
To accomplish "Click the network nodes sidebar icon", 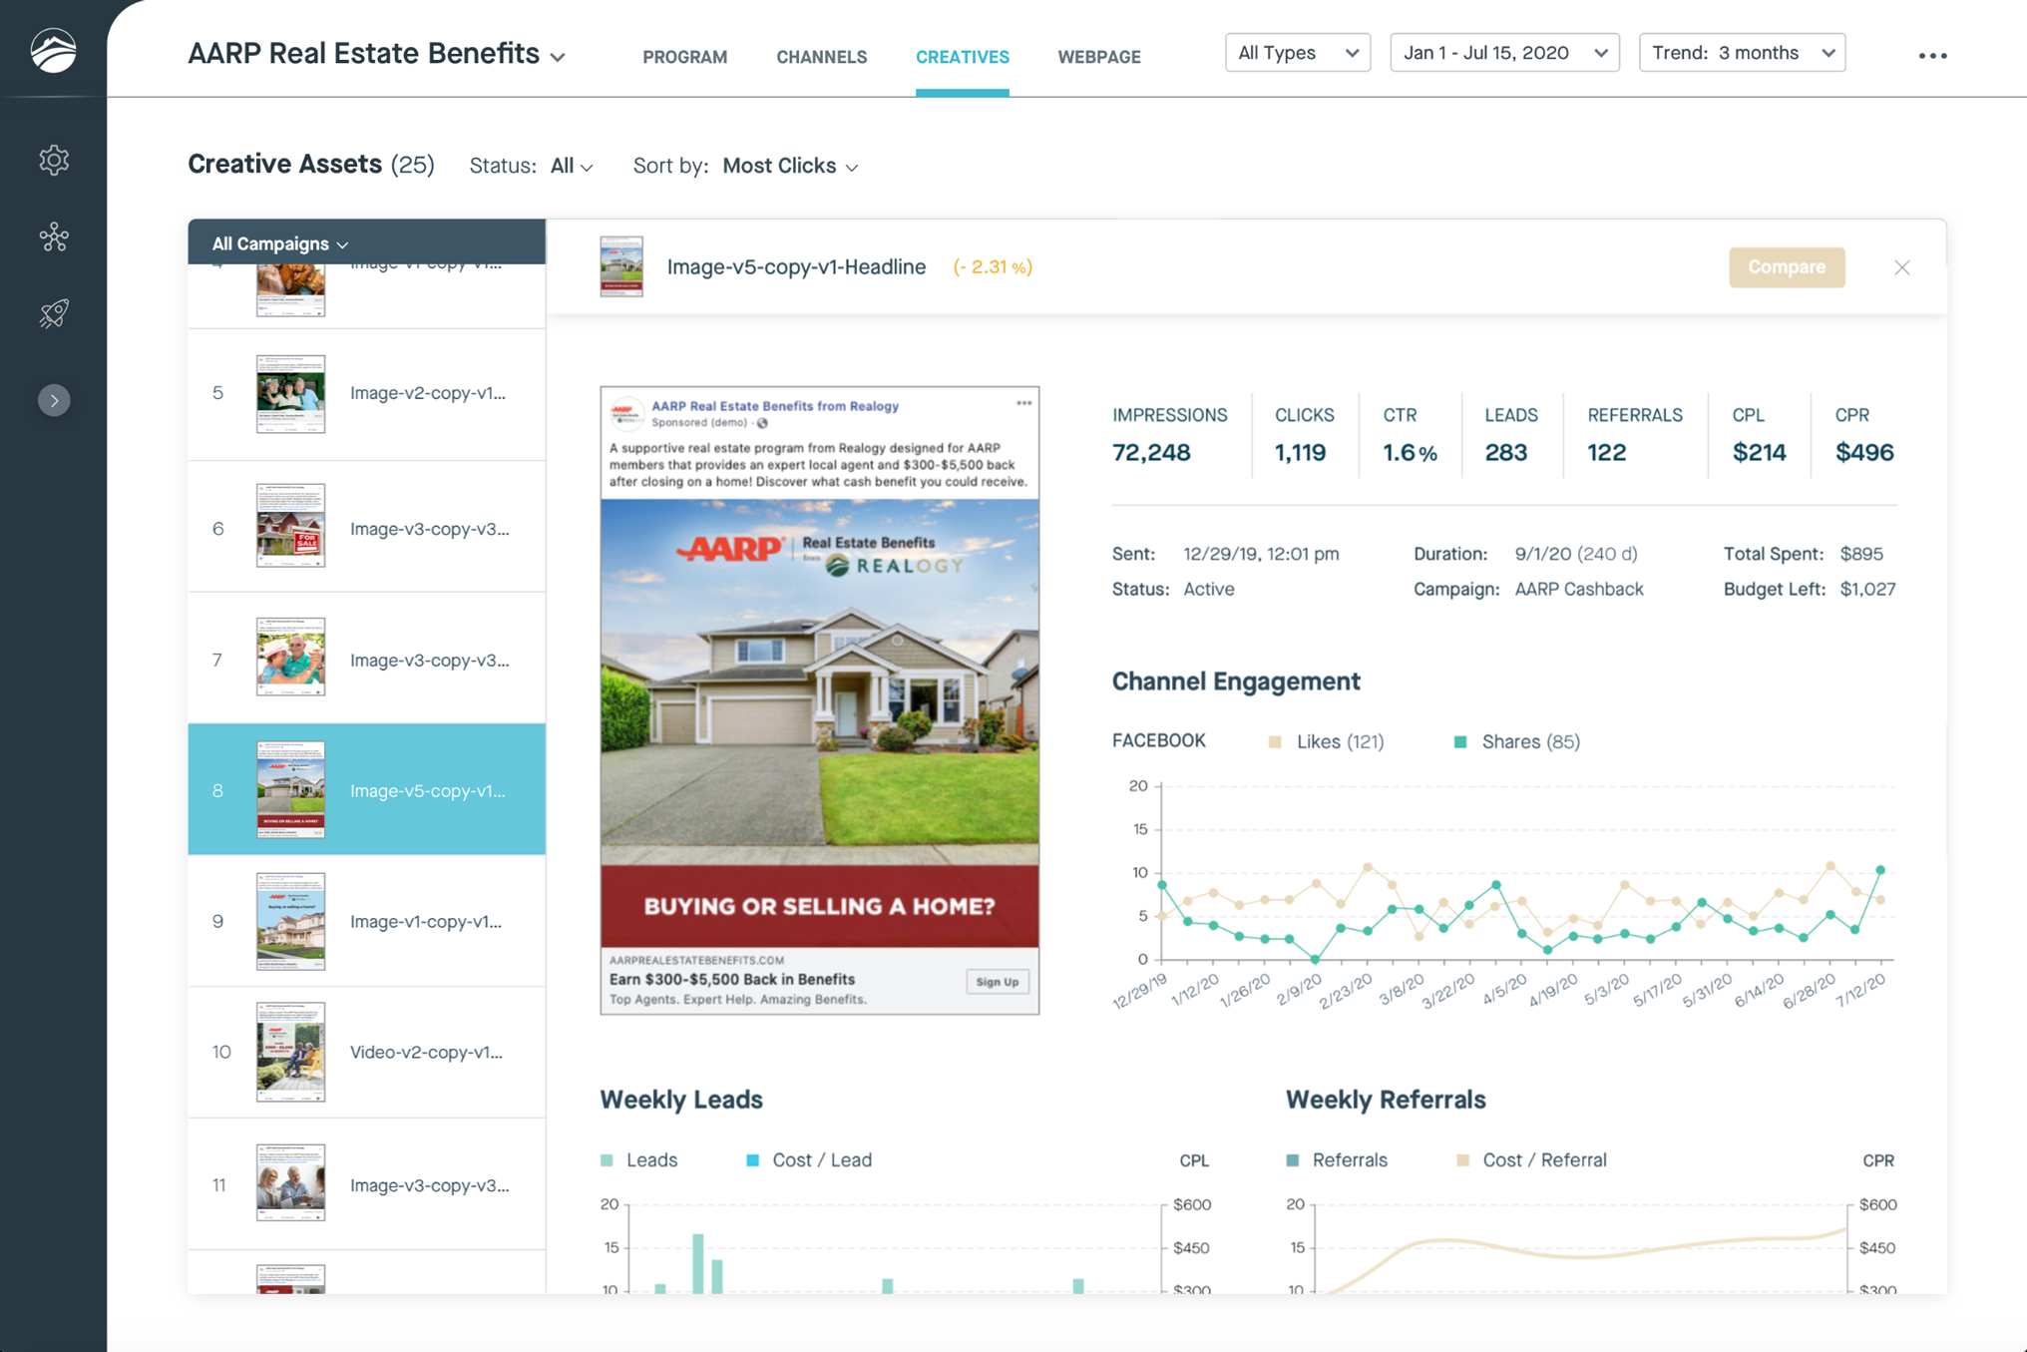I will click(54, 236).
